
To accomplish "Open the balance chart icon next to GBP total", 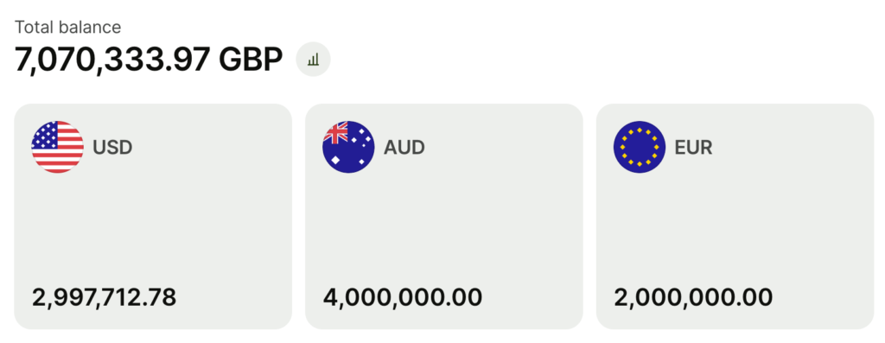I will click(313, 60).
